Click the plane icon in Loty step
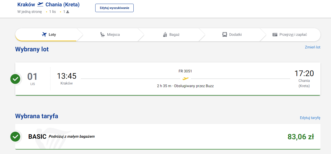This screenshot has width=331, height=154. [x=44, y=34]
